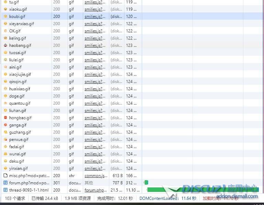Click the 11.10 time cell of thread-9093
Image resolution: width=264 pixels, height=205 pixels.
point(133,190)
